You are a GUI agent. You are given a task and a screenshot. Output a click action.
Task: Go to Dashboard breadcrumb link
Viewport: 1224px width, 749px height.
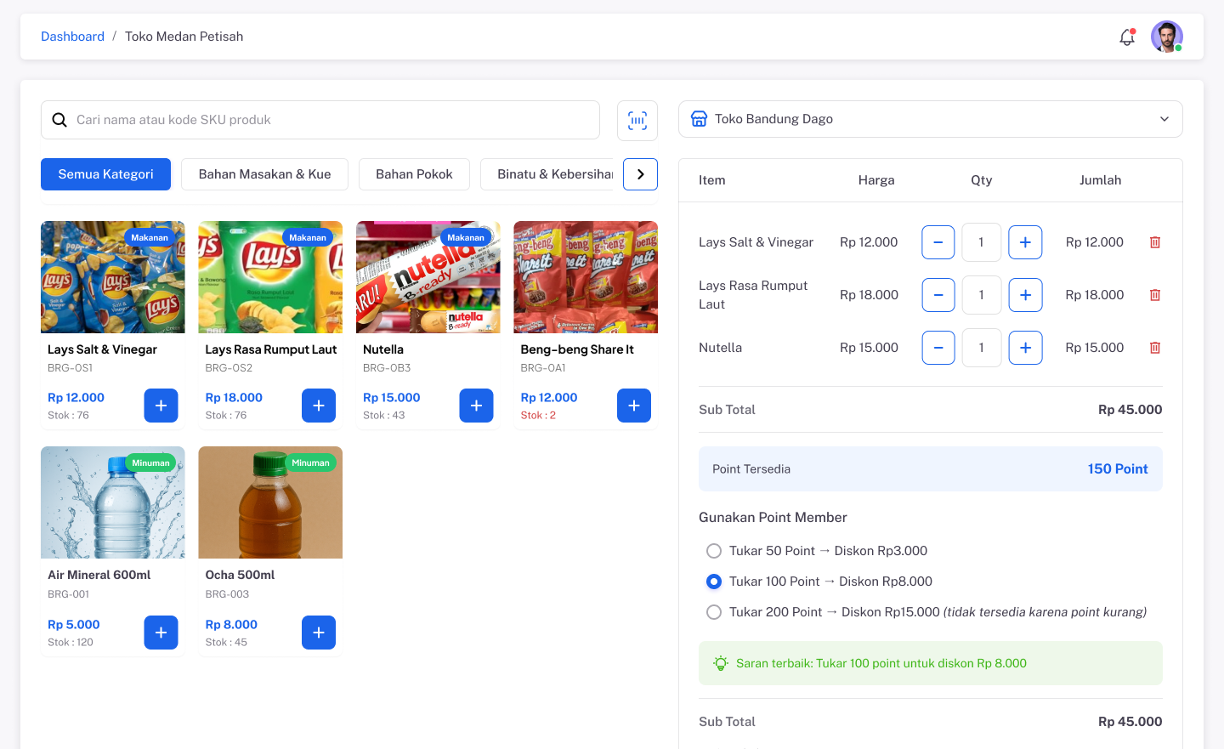pyautogui.click(x=72, y=37)
